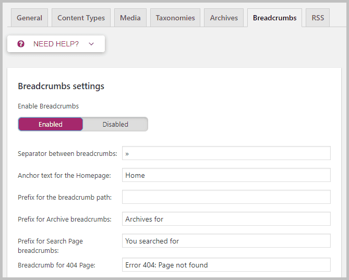Open the General tab
This screenshot has height=280, width=349.
(x=29, y=18)
